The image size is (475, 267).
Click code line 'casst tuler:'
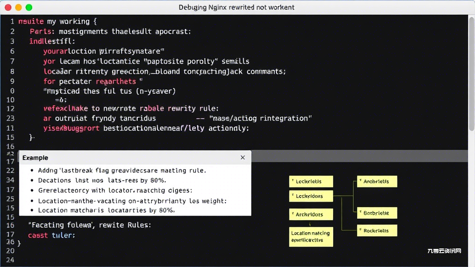(x=51, y=235)
